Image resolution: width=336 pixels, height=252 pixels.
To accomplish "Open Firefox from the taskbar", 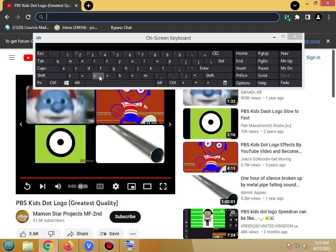I will tap(69, 245).
